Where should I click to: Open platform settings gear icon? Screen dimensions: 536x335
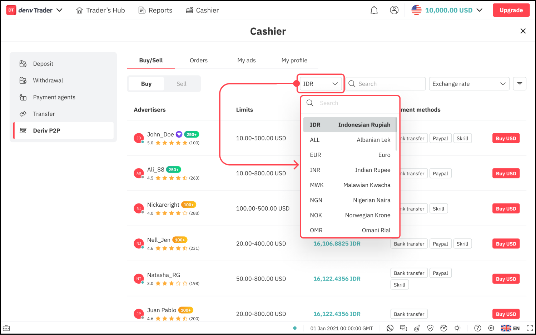(x=491, y=328)
